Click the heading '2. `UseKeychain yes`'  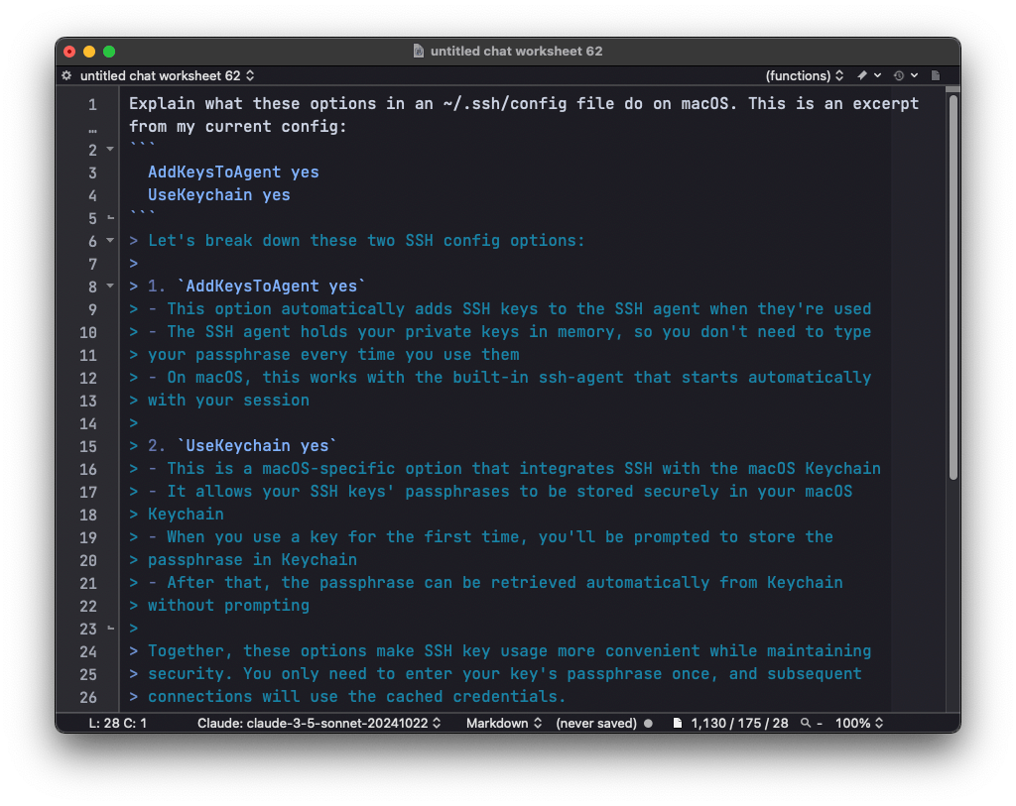pos(242,445)
